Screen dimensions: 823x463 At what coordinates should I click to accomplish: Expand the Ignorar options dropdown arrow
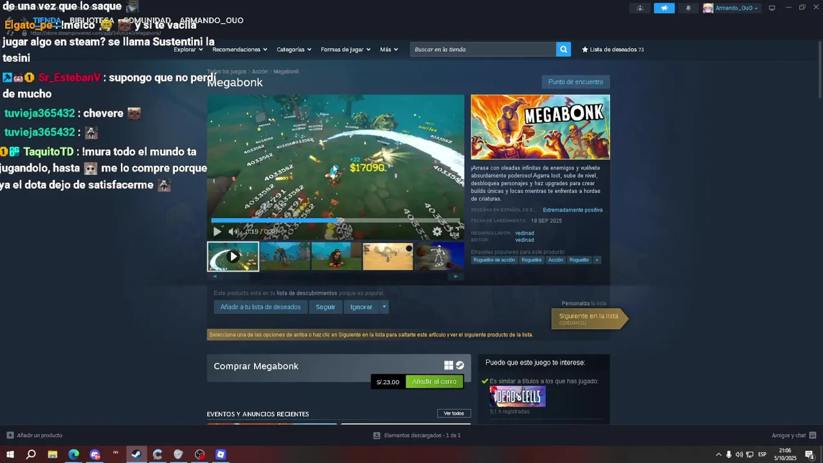(384, 307)
